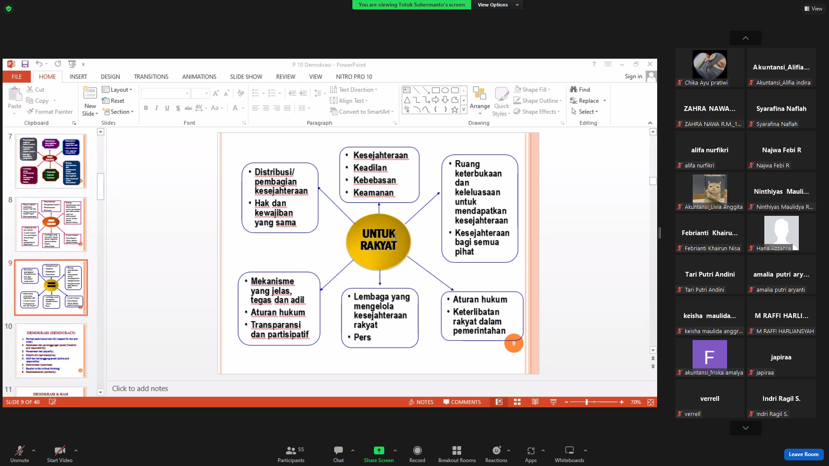The image size is (829, 466).
Task: Expand audio options arrow next to Unmute
Action: (x=34, y=450)
